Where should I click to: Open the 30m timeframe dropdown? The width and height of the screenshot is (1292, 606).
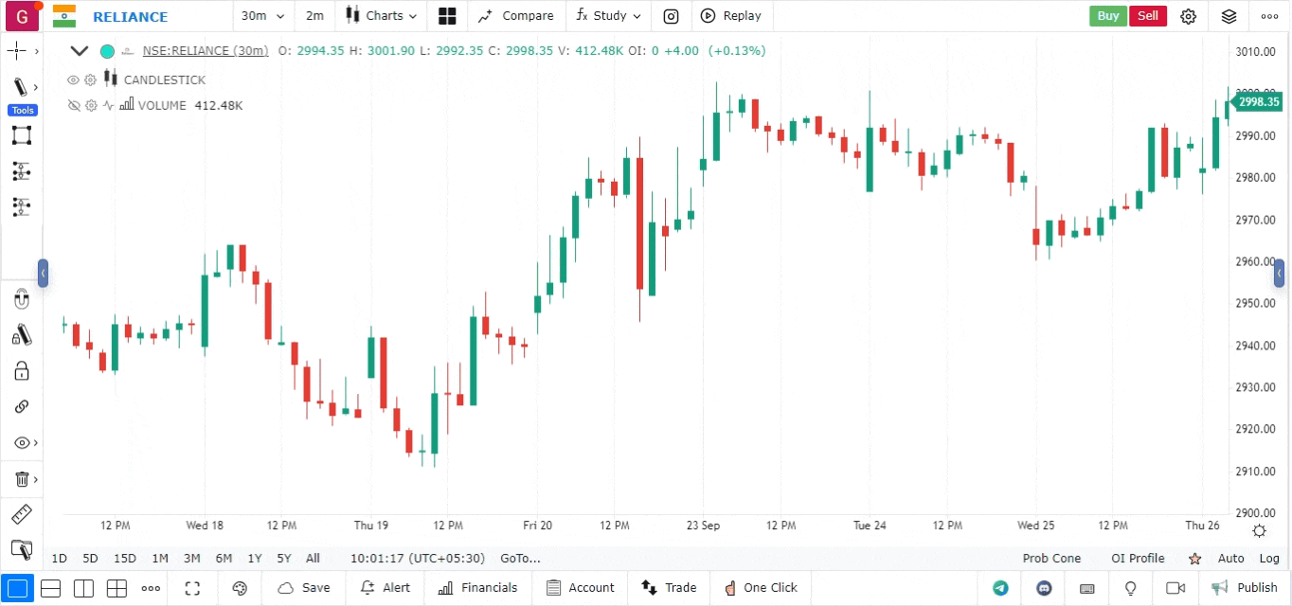pyautogui.click(x=262, y=16)
